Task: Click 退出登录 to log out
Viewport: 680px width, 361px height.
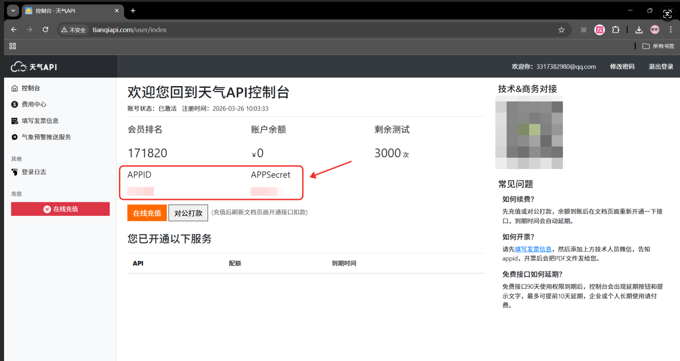Action: [661, 67]
